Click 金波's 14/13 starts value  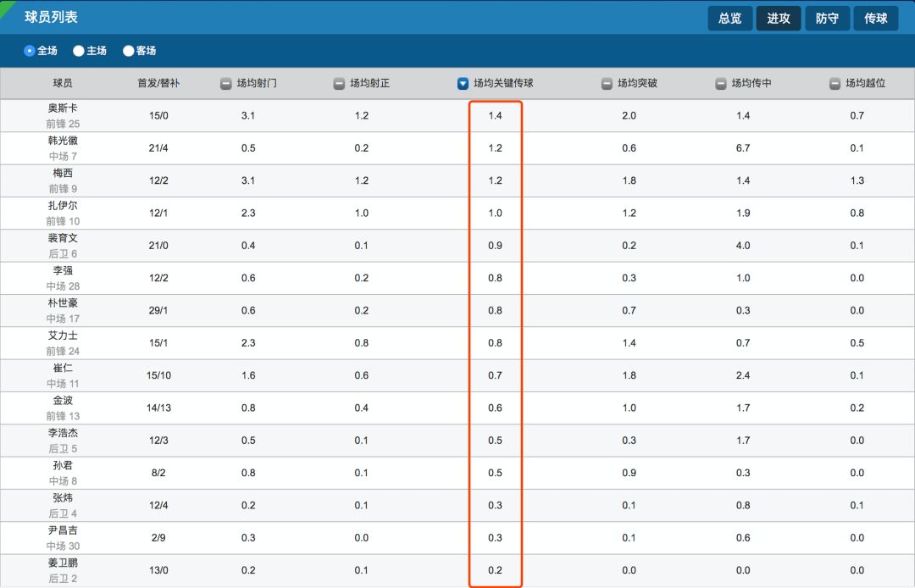(x=158, y=408)
